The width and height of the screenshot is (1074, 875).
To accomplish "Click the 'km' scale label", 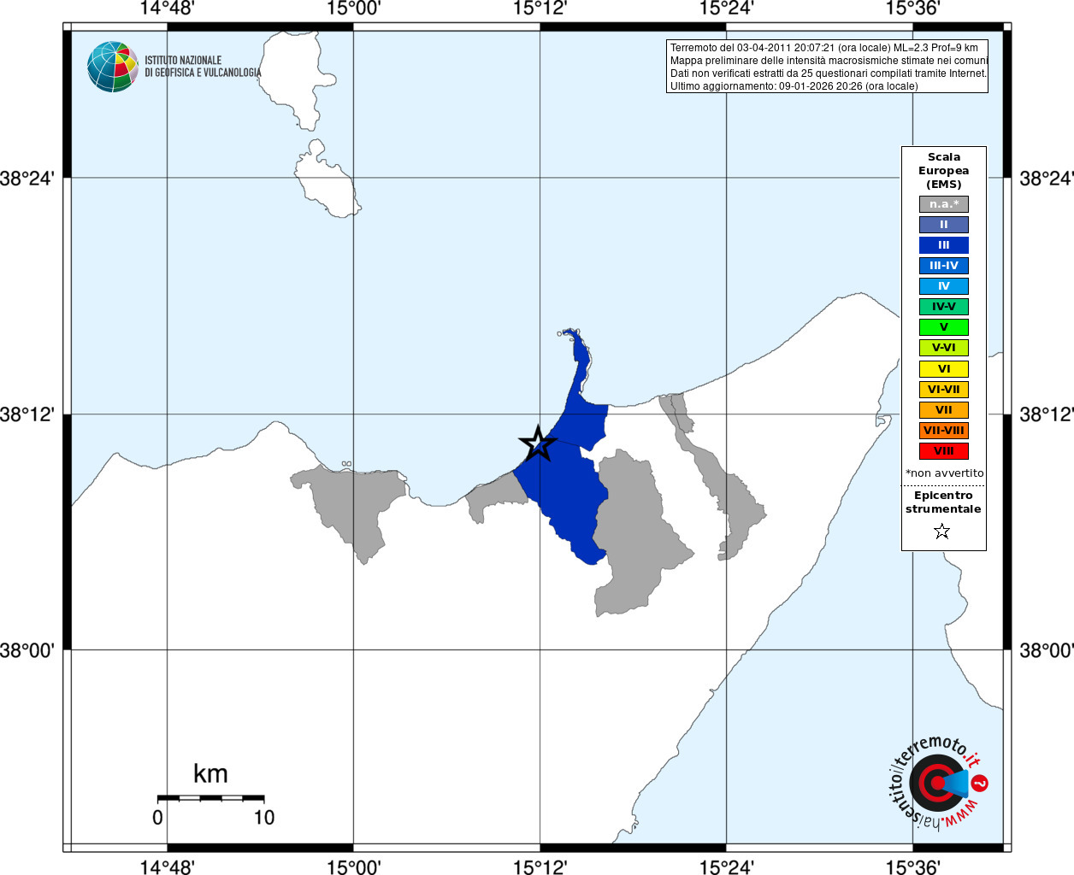I will pos(210,774).
